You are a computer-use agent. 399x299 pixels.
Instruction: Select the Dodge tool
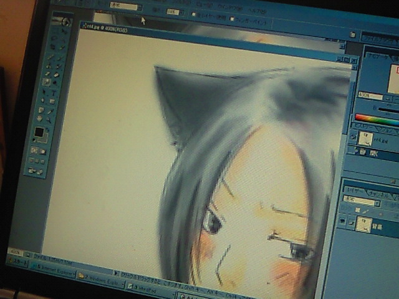(55, 83)
